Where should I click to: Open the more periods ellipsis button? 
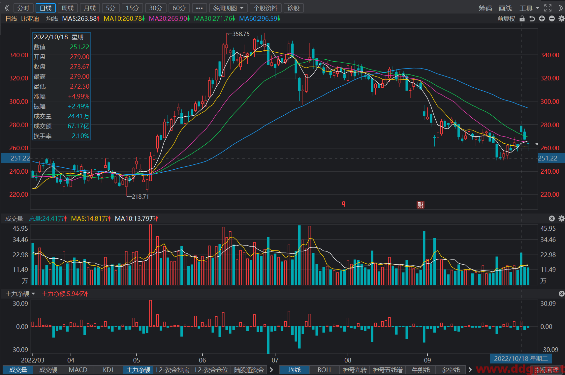coord(199,8)
